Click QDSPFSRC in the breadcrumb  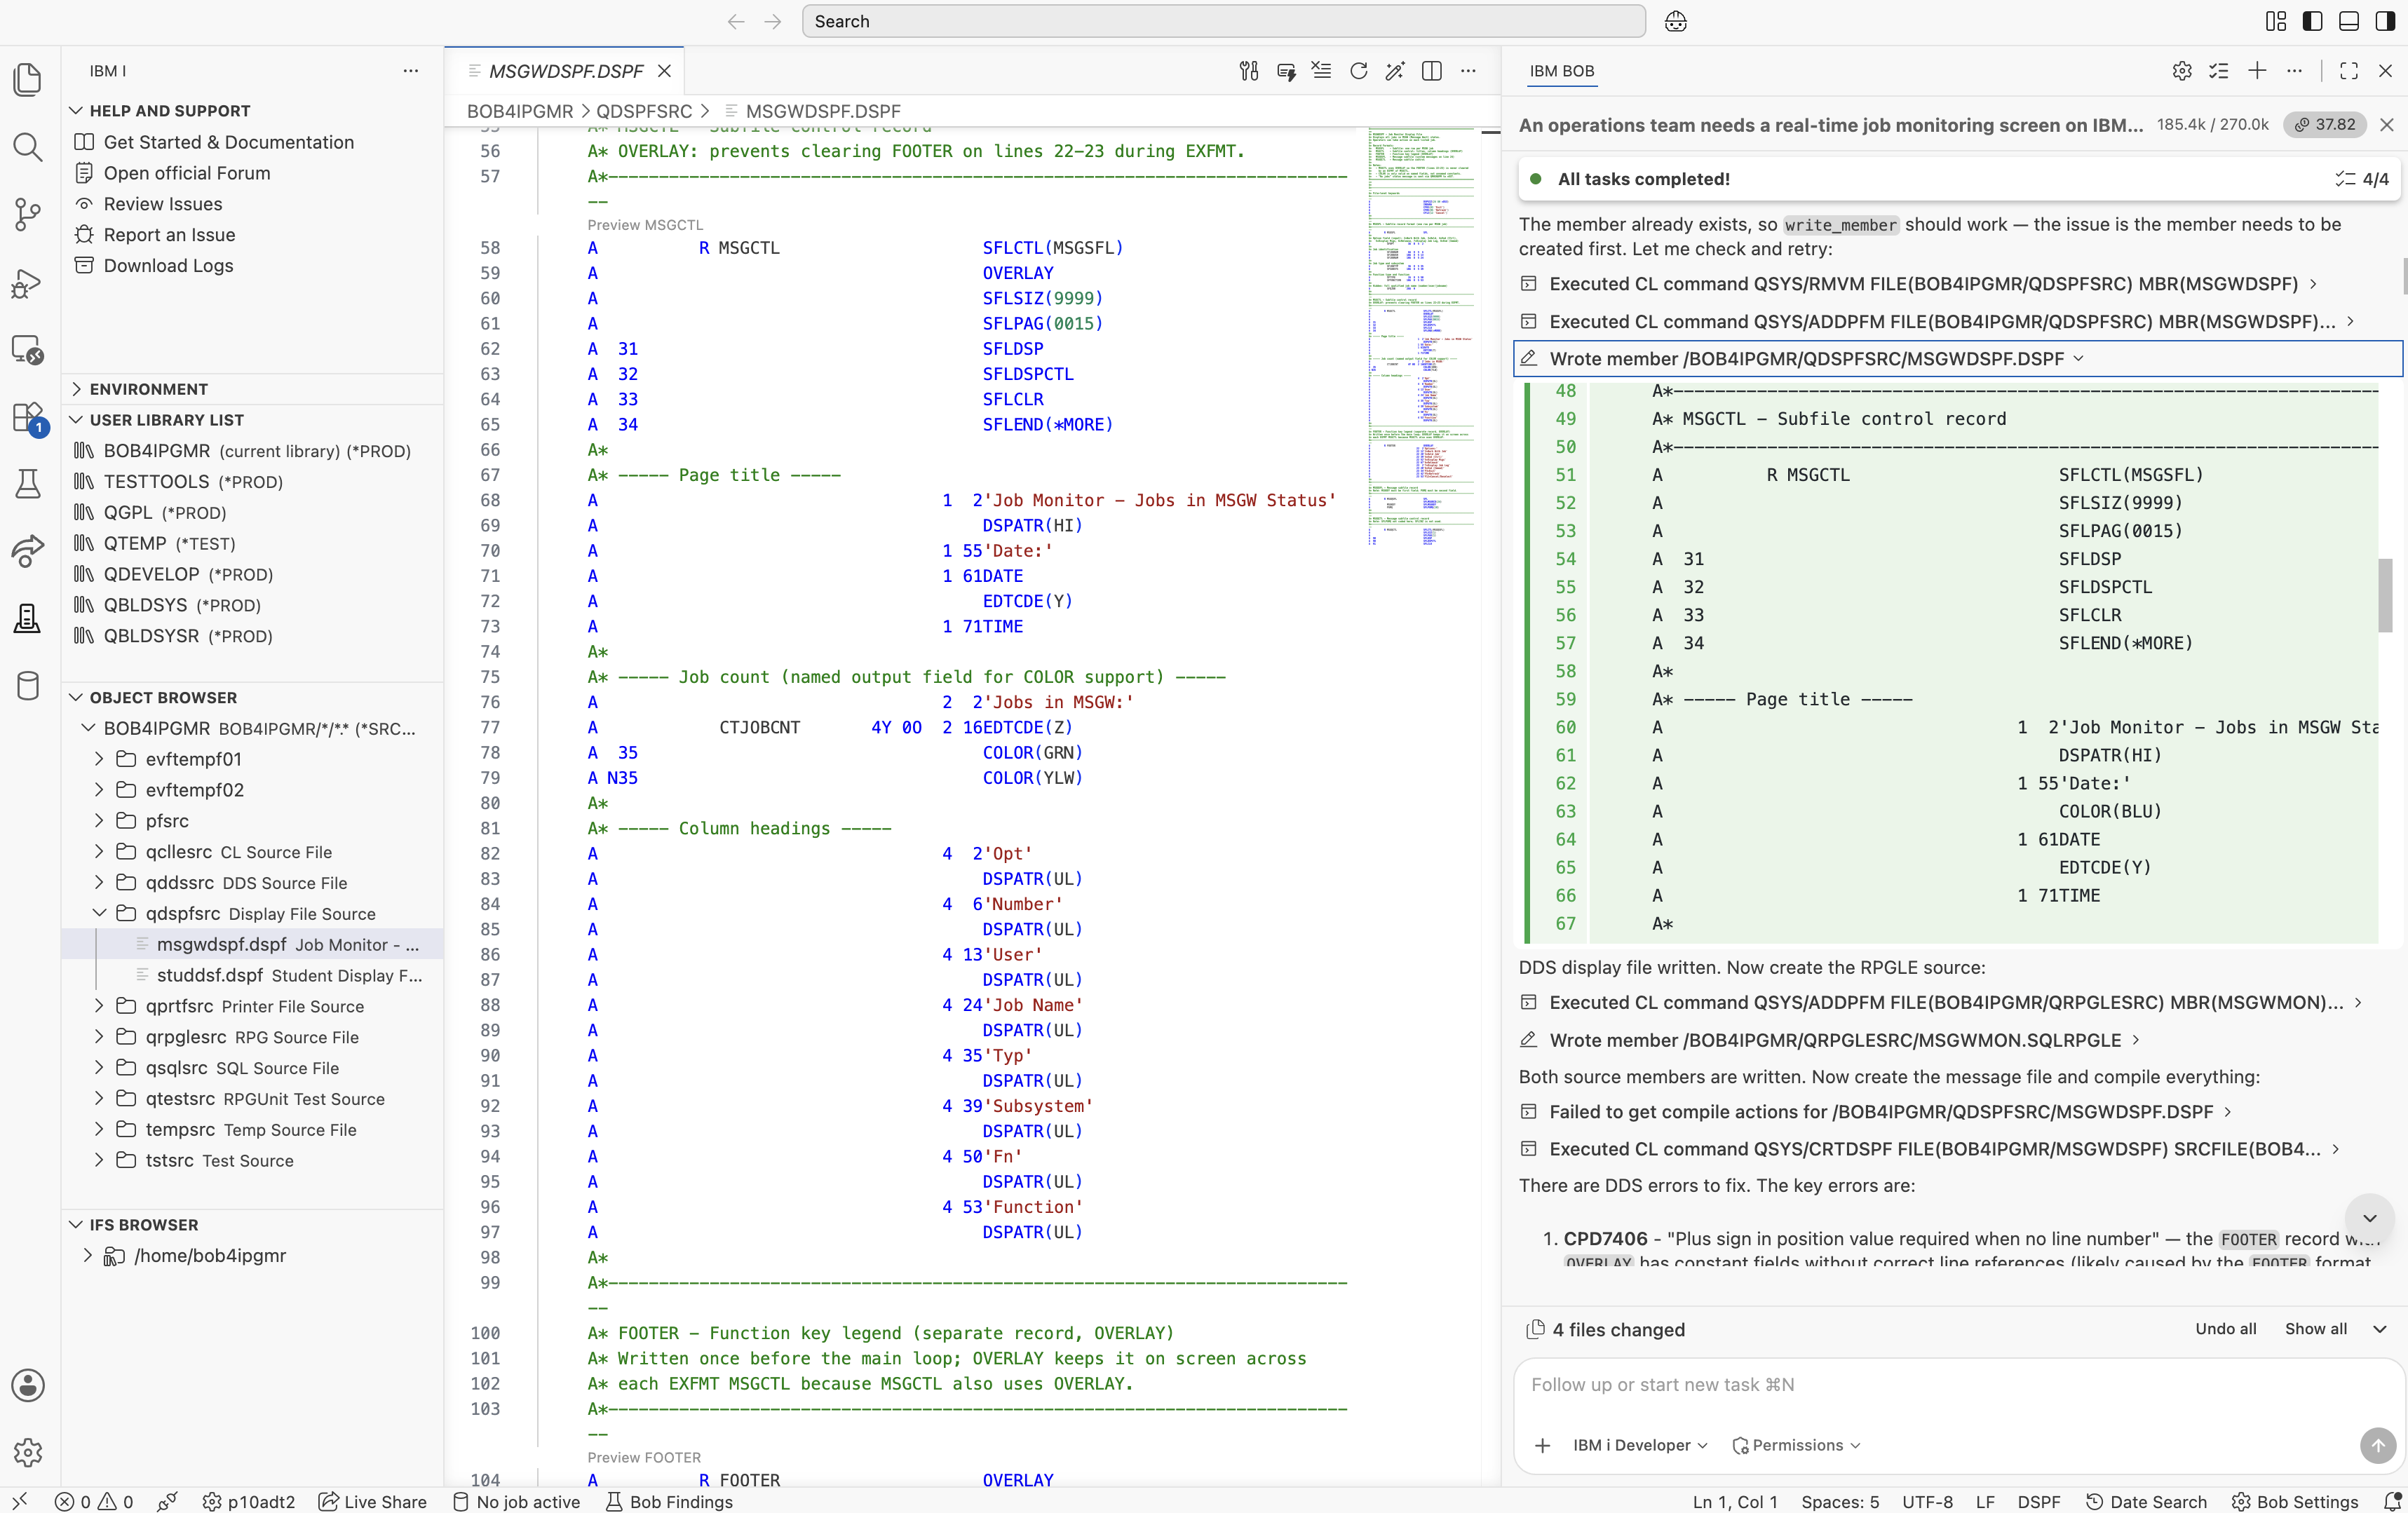coord(643,111)
